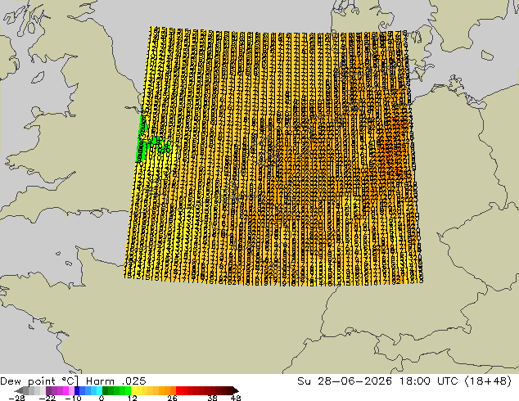Screen dimensions: 519x401
Task: Select the bright yellow legend color segment
Action: [x=133, y=390]
